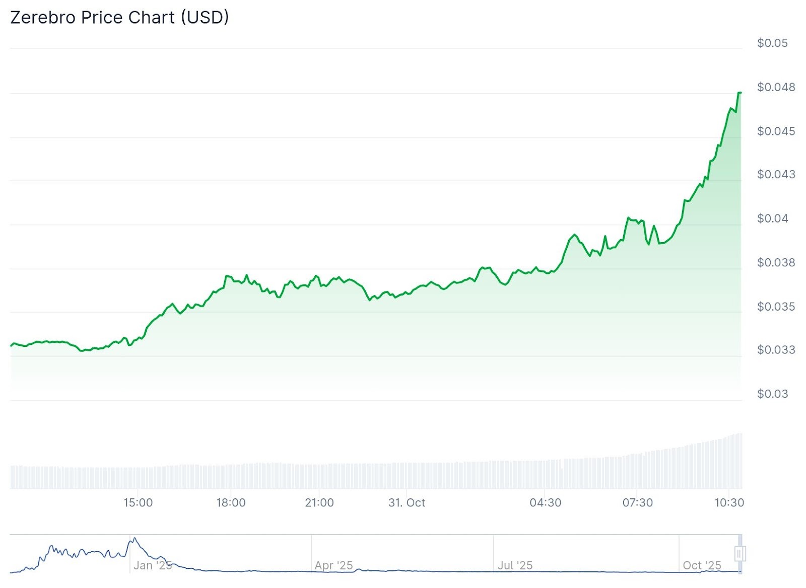Click the 31. Oct date label
The image size is (806, 588).
(407, 502)
